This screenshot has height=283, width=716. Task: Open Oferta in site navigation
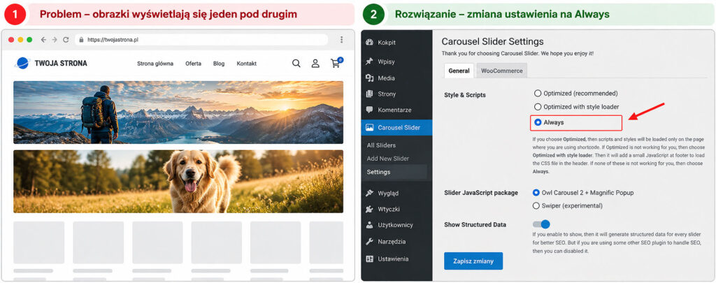pyautogui.click(x=193, y=64)
